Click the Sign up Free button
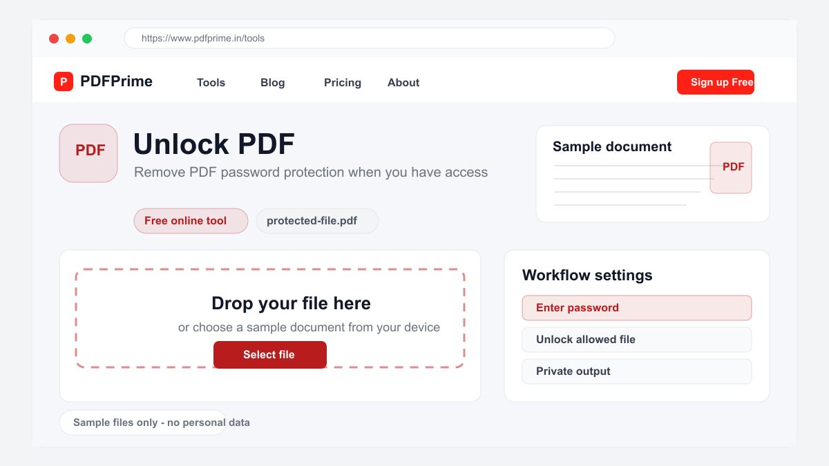 [x=716, y=82]
